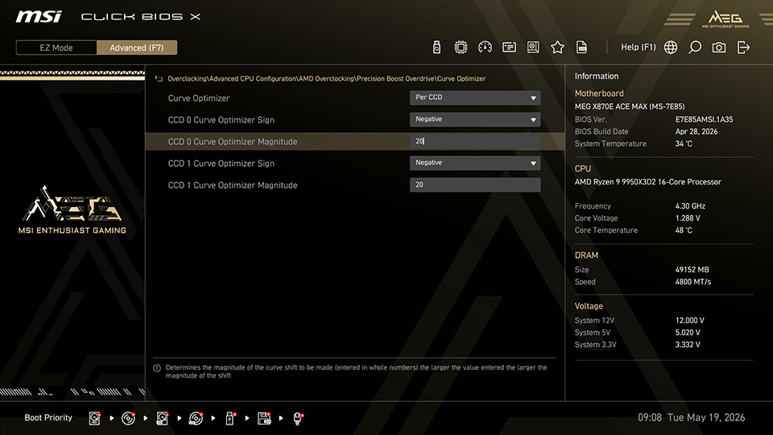773x435 pixels.
Task: Select the USB optical disc boot icon
Action: tap(196, 418)
